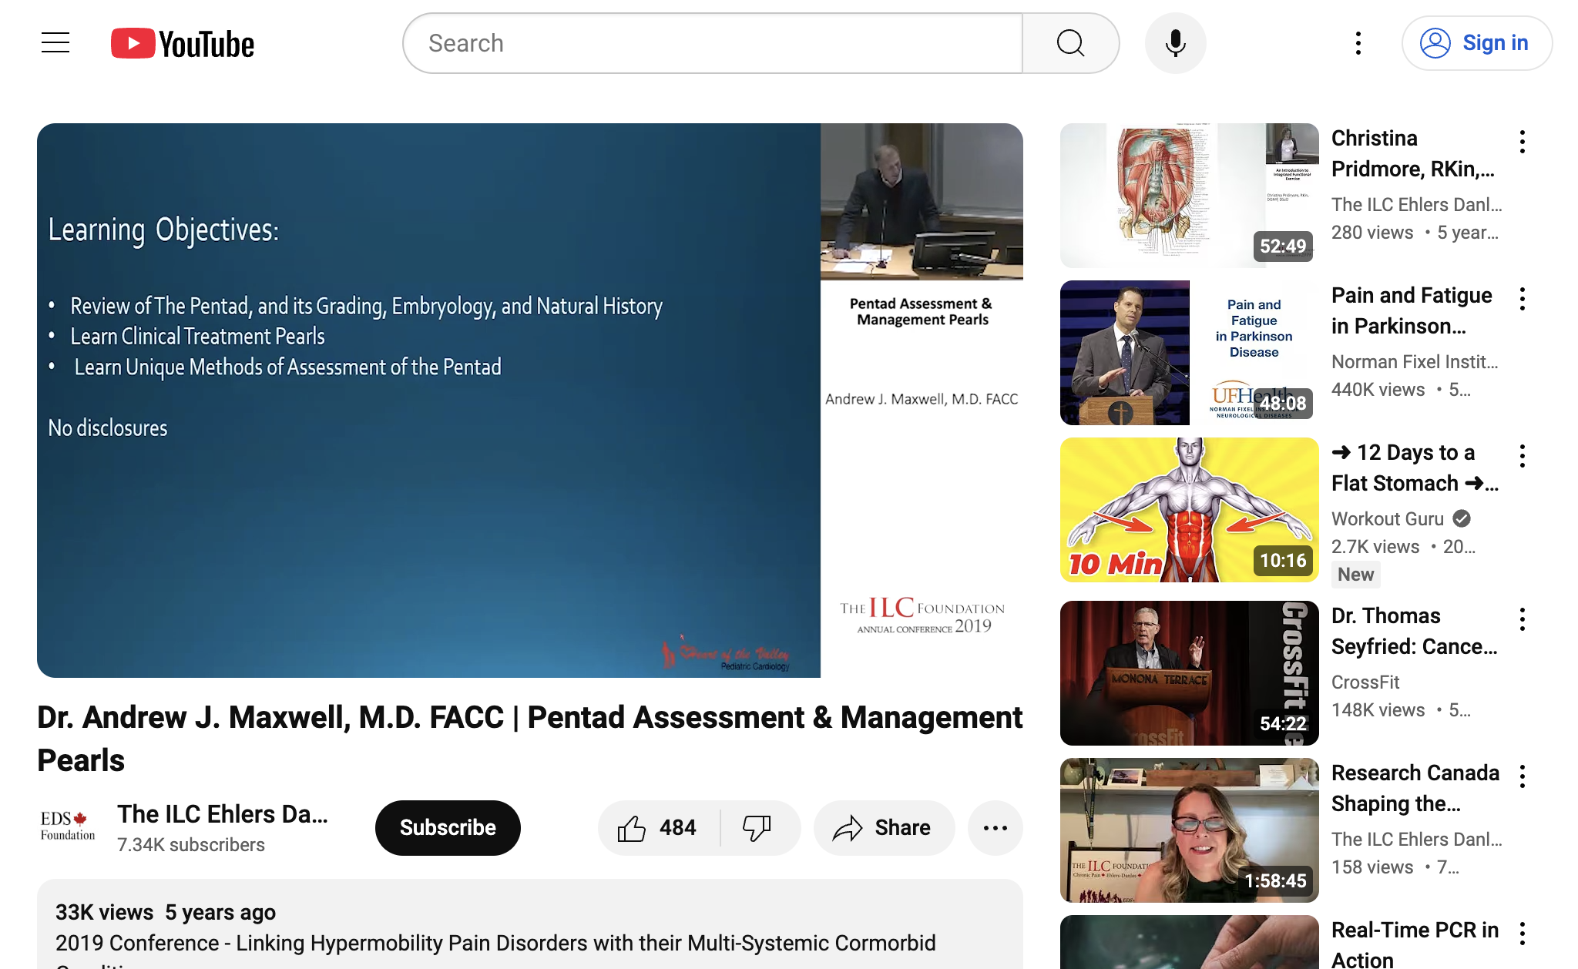The image size is (1578, 969).
Task: Subscribe to the channel
Action: tap(448, 827)
